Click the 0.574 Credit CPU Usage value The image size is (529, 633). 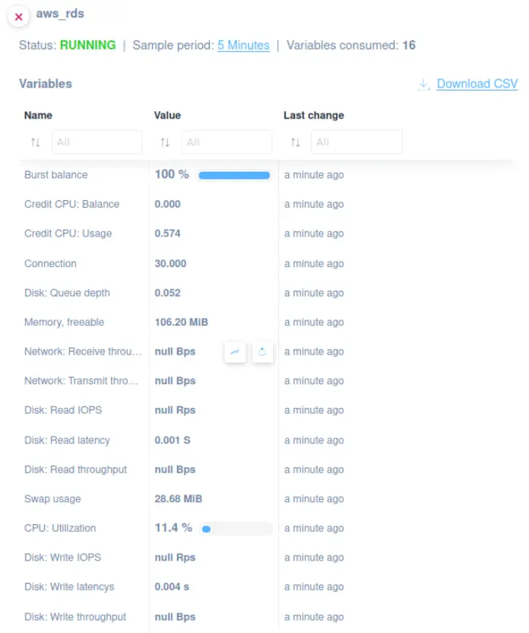coord(167,234)
